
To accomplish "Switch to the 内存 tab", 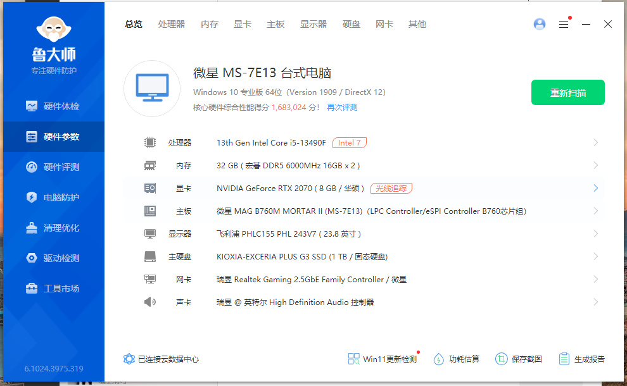I will (210, 25).
